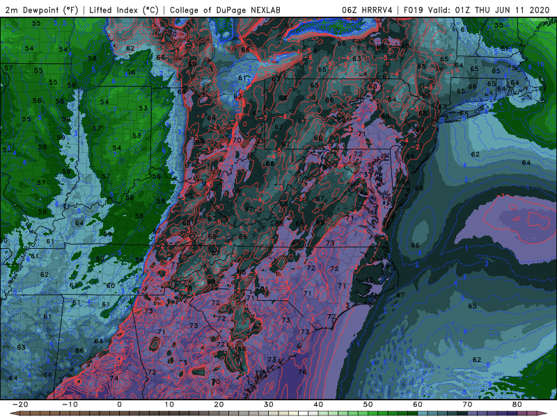Click the '76' dewpoint value offshore
Viewport: 557px width, 417px height.
(302, 372)
